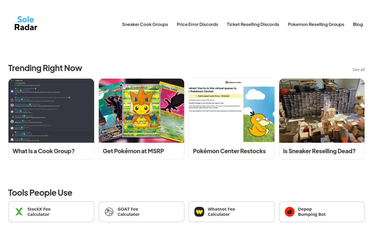
Task: Visit the Blog section
Action: pyautogui.click(x=358, y=24)
